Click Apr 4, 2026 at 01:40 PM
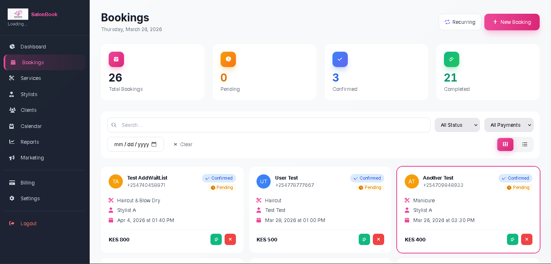This screenshot has width=551, height=264. pos(145,220)
